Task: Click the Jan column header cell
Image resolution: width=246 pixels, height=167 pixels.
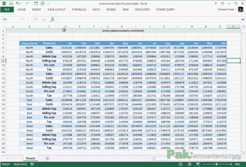Action: tap(66, 43)
